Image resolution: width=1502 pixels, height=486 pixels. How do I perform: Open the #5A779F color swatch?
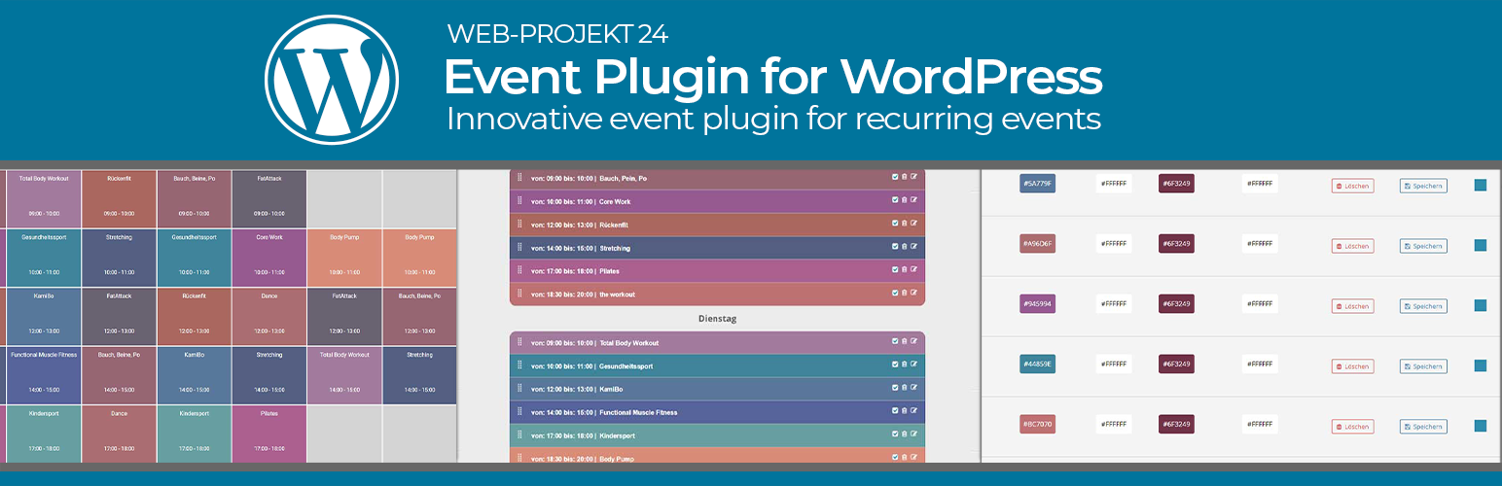1037,184
